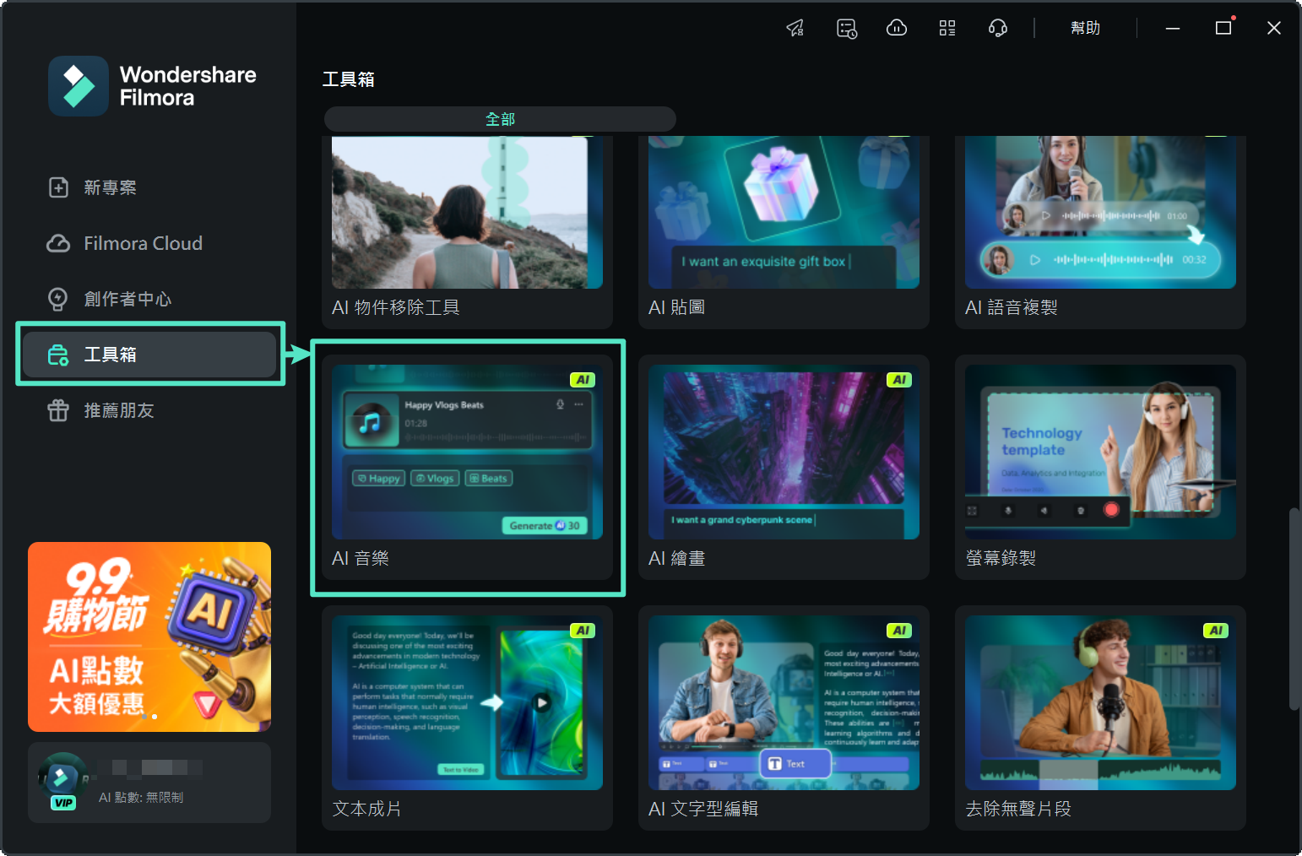Image resolution: width=1302 pixels, height=856 pixels.
Task: Click the 新專案 plus icon
Action: [x=58, y=187]
